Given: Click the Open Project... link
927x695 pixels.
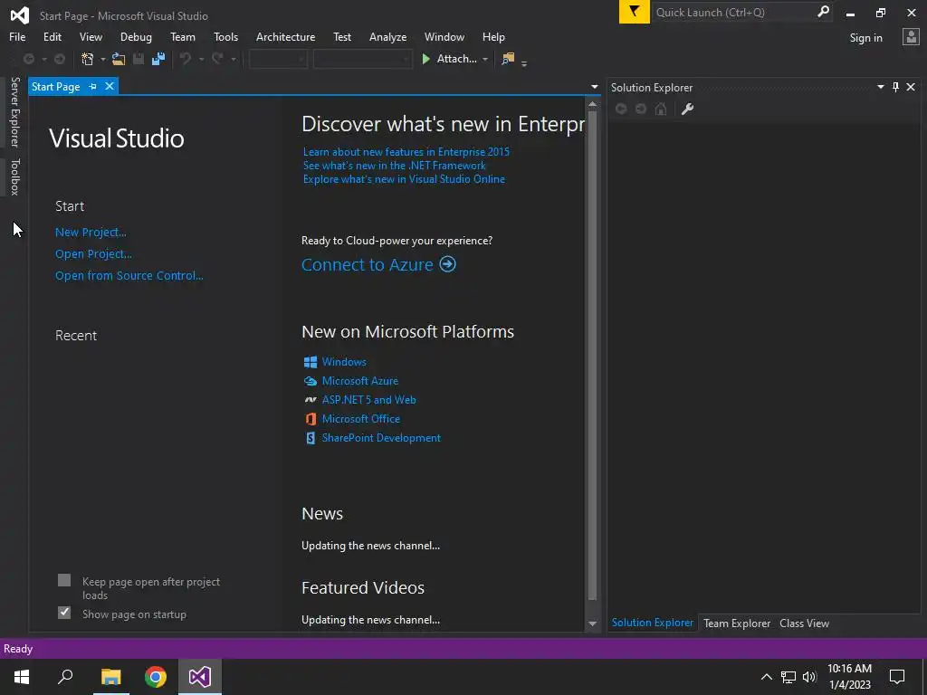Looking at the screenshot, I should coord(93,254).
